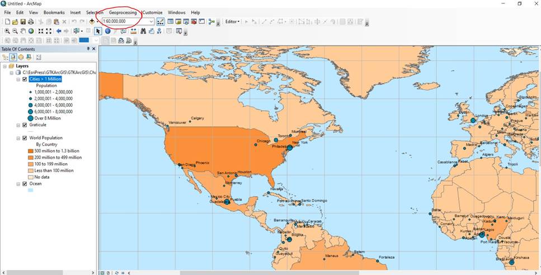Open the ArcToolbox window icon

point(194,21)
